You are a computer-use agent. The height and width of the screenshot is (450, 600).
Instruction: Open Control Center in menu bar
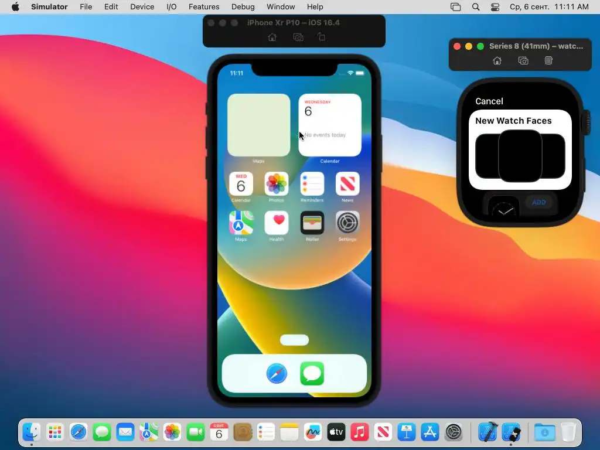(495, 7)
